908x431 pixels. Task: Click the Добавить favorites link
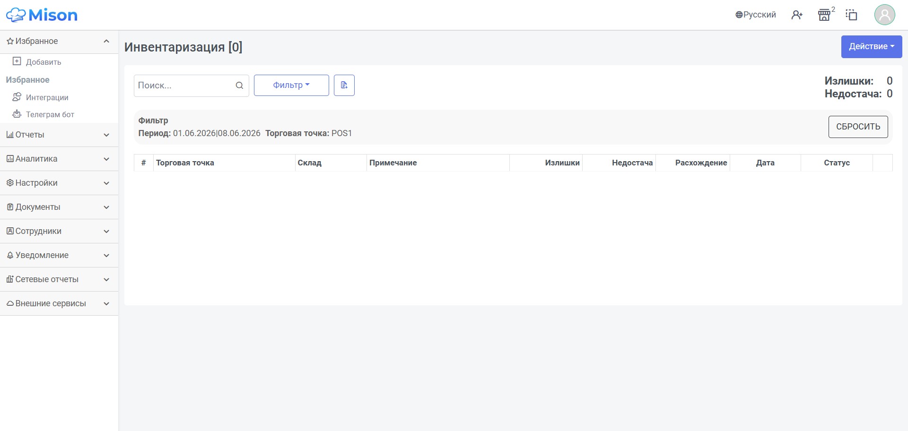pos(44,62)
